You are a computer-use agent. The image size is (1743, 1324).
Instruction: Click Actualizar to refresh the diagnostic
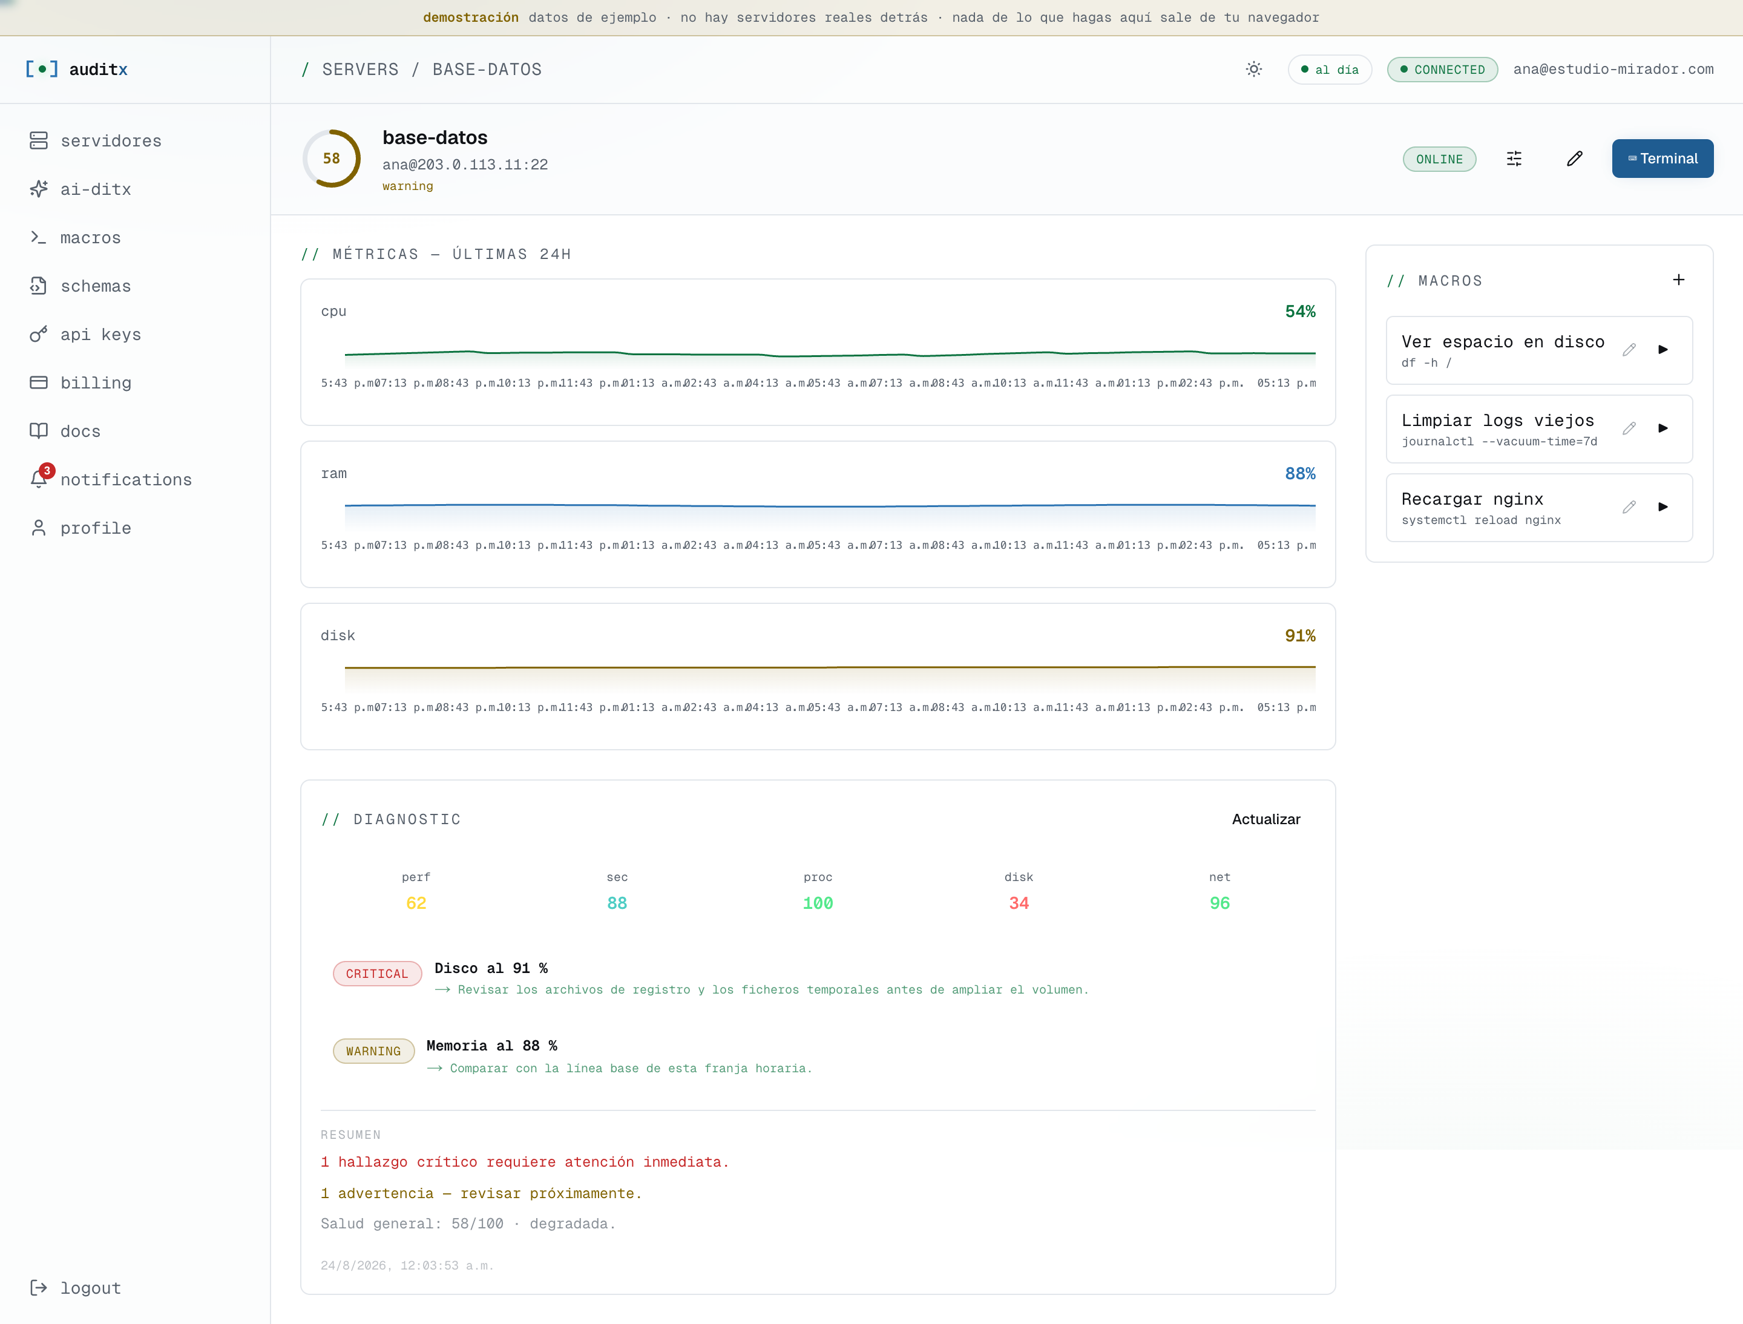point(1265,819)
